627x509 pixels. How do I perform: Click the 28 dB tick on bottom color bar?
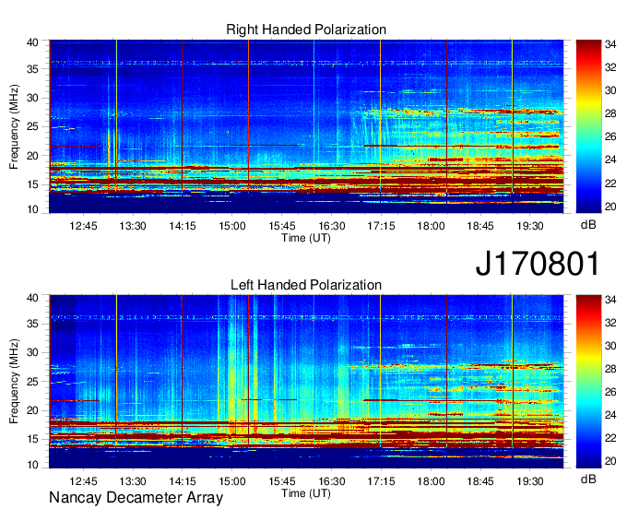click(610, 369)
